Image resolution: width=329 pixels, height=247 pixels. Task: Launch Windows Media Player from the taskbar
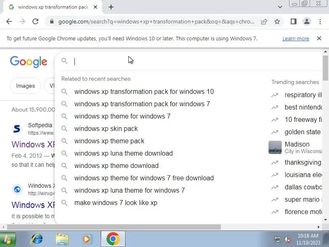point(87,239)
